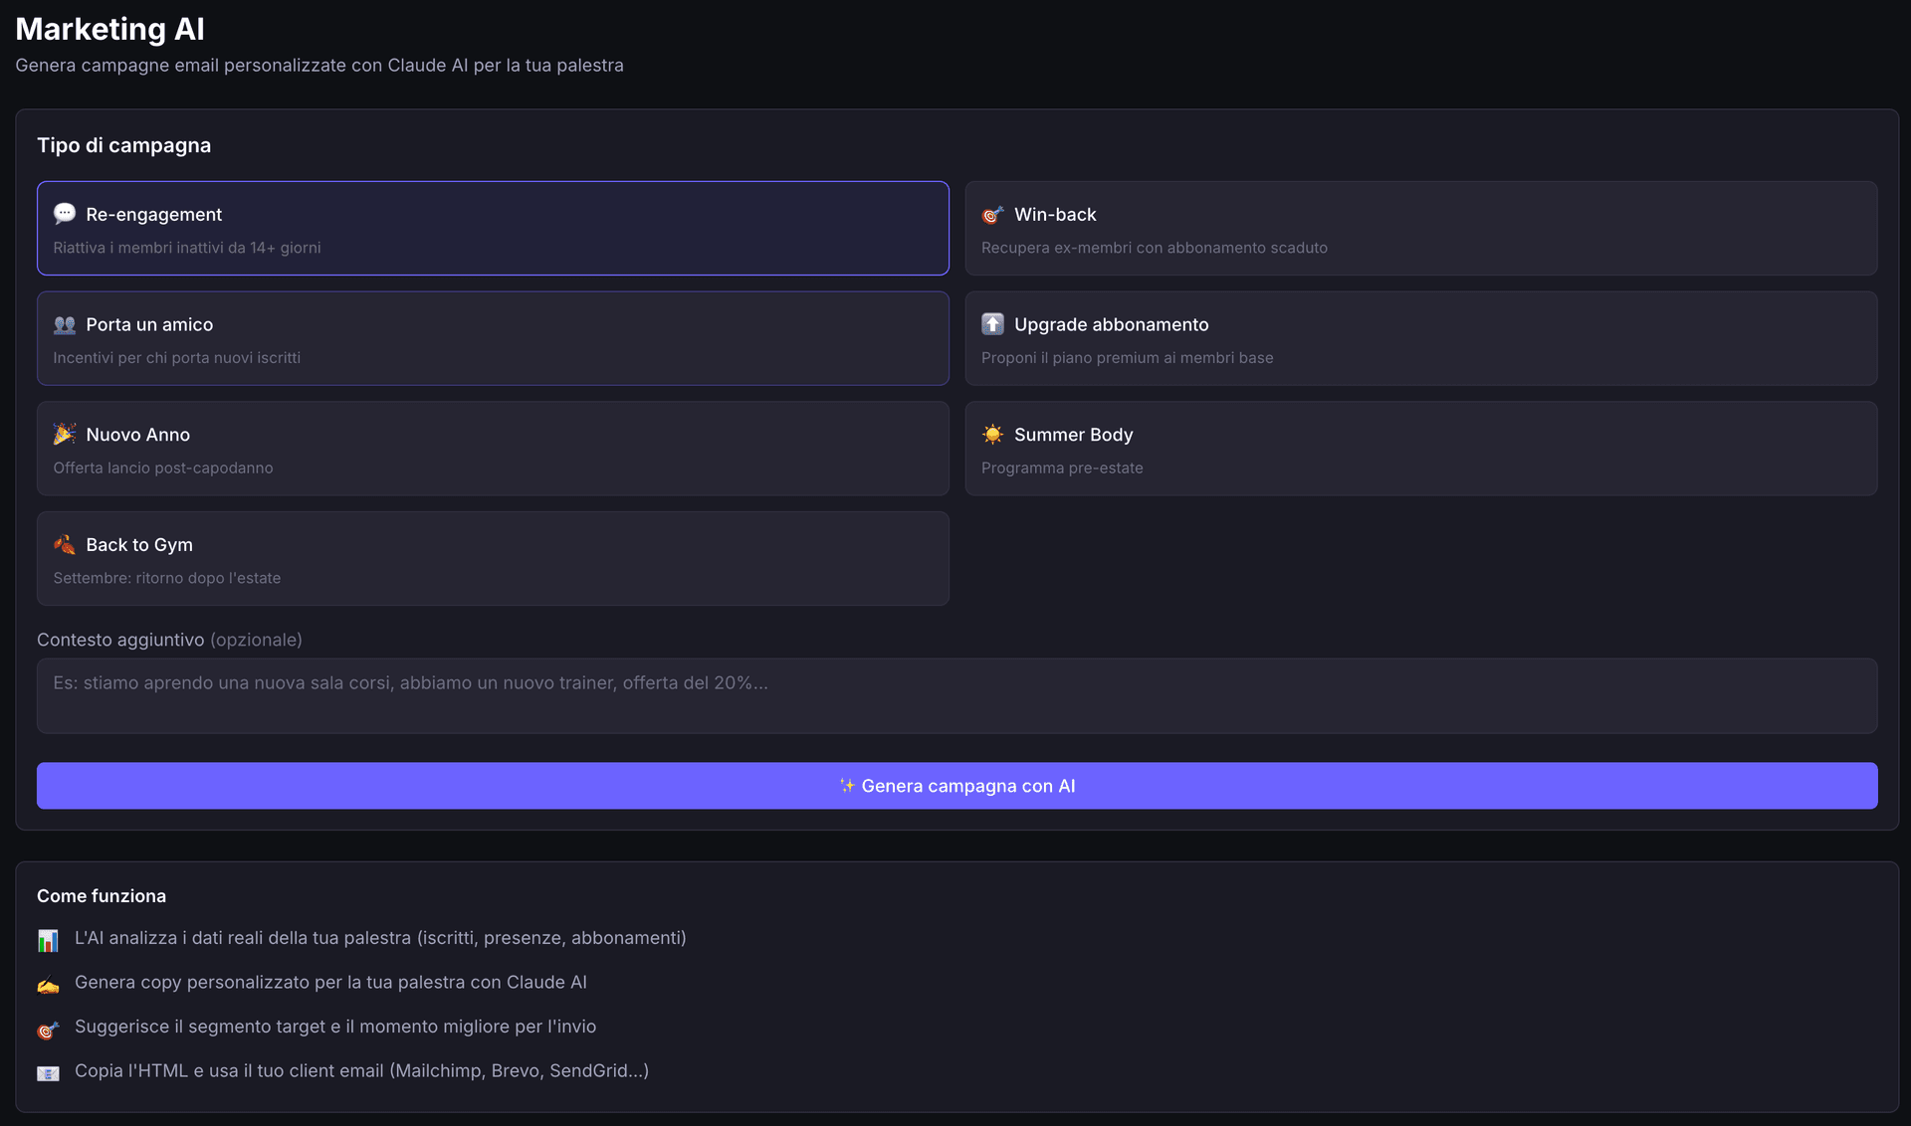Click the sun icon on Summer Body

[992, 435]
